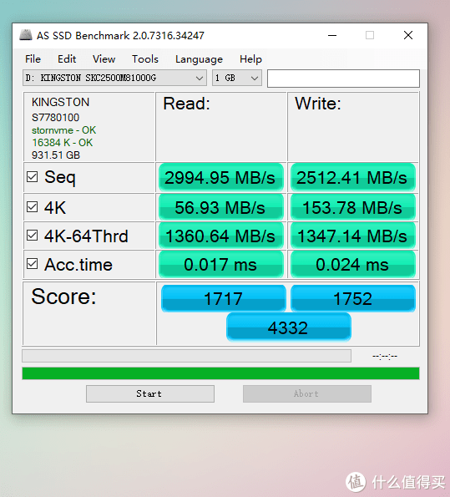
Task: Minimize the AS SSD Benchmark window
Action: pos(332,35)
